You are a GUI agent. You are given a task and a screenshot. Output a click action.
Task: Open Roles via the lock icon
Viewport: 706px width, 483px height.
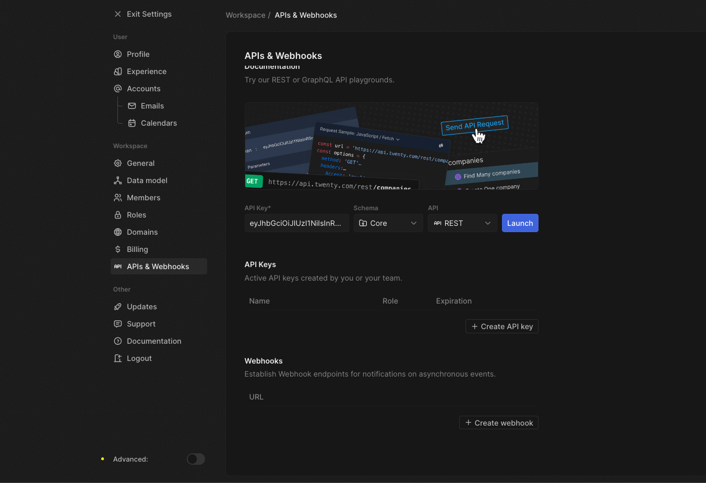(x=117, y=214)
